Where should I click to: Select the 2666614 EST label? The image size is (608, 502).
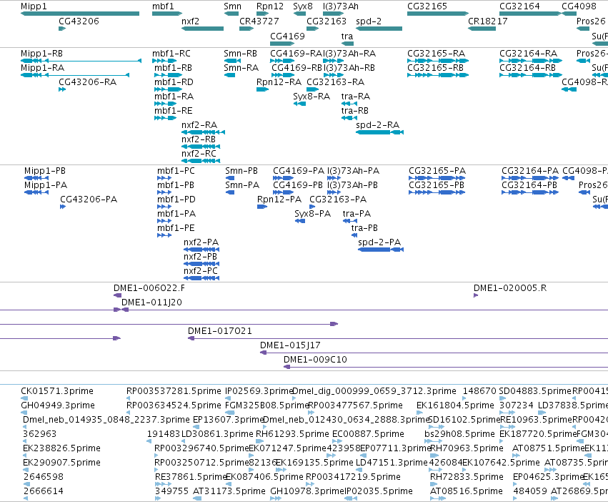44,491
